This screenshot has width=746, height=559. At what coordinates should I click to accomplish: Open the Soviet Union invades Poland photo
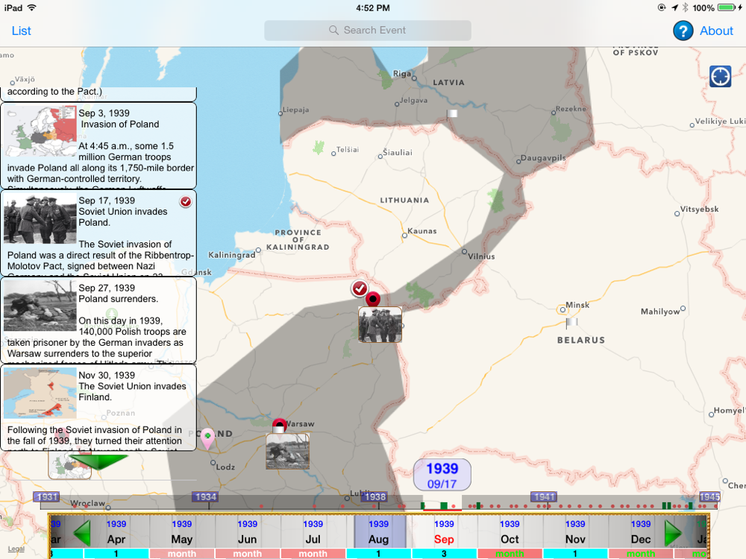click(x=40, y=218)
